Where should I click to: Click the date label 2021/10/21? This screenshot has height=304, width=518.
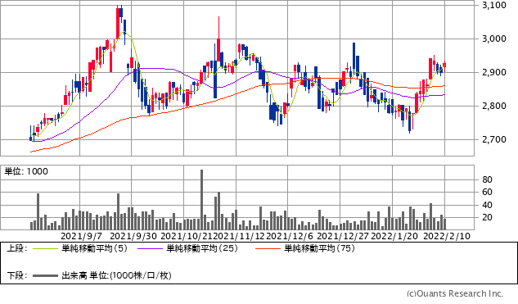click(187, 236)
